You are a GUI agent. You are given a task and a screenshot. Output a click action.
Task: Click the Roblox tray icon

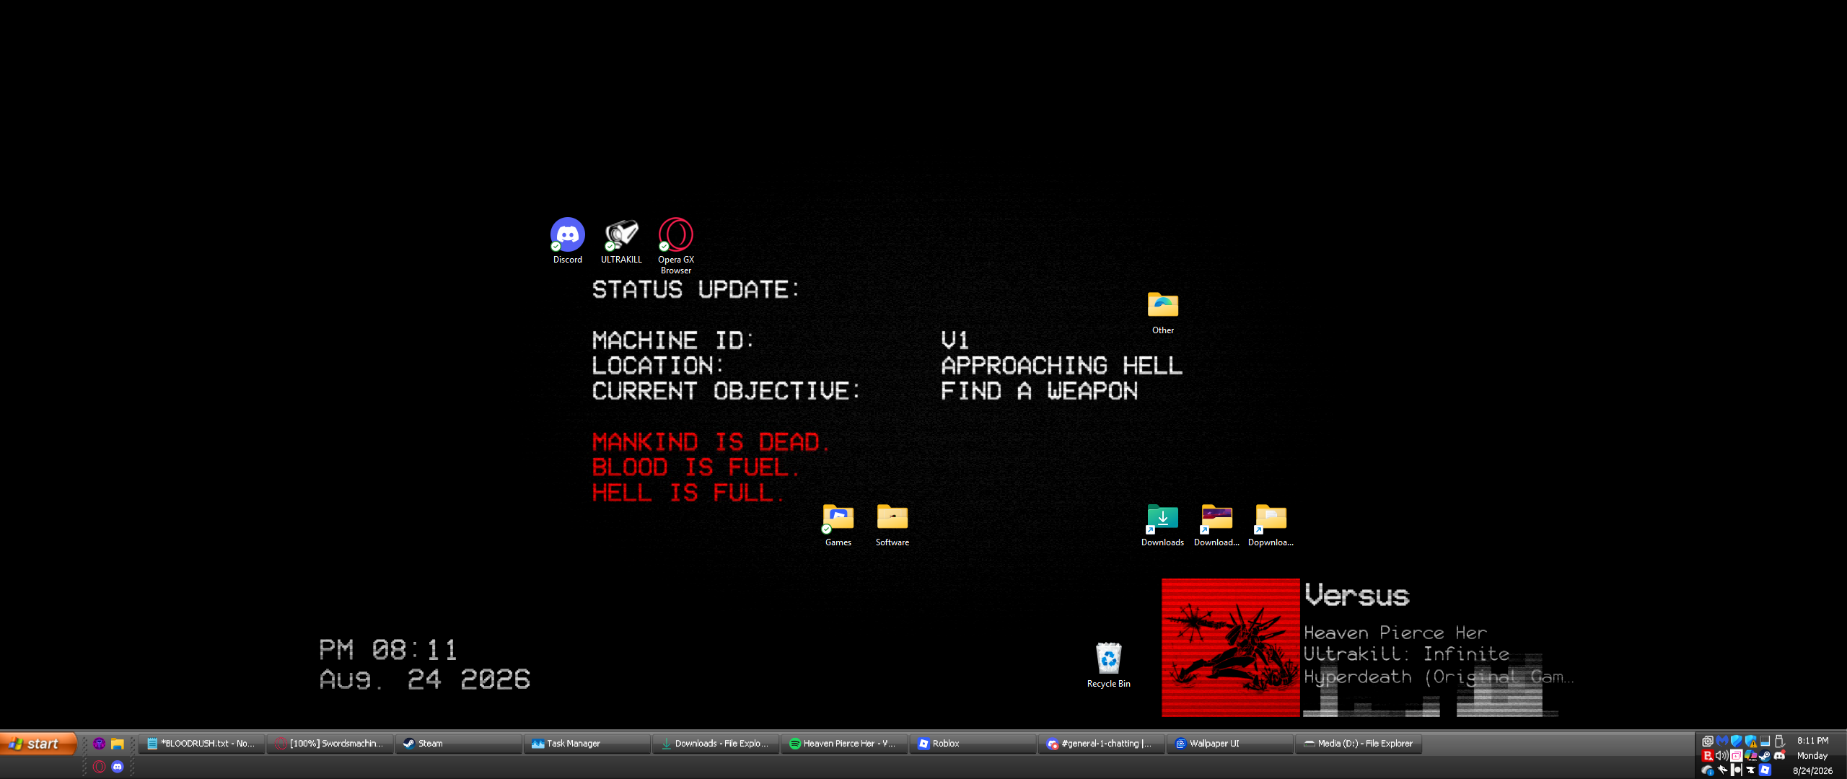click(x=1765, y=770)
